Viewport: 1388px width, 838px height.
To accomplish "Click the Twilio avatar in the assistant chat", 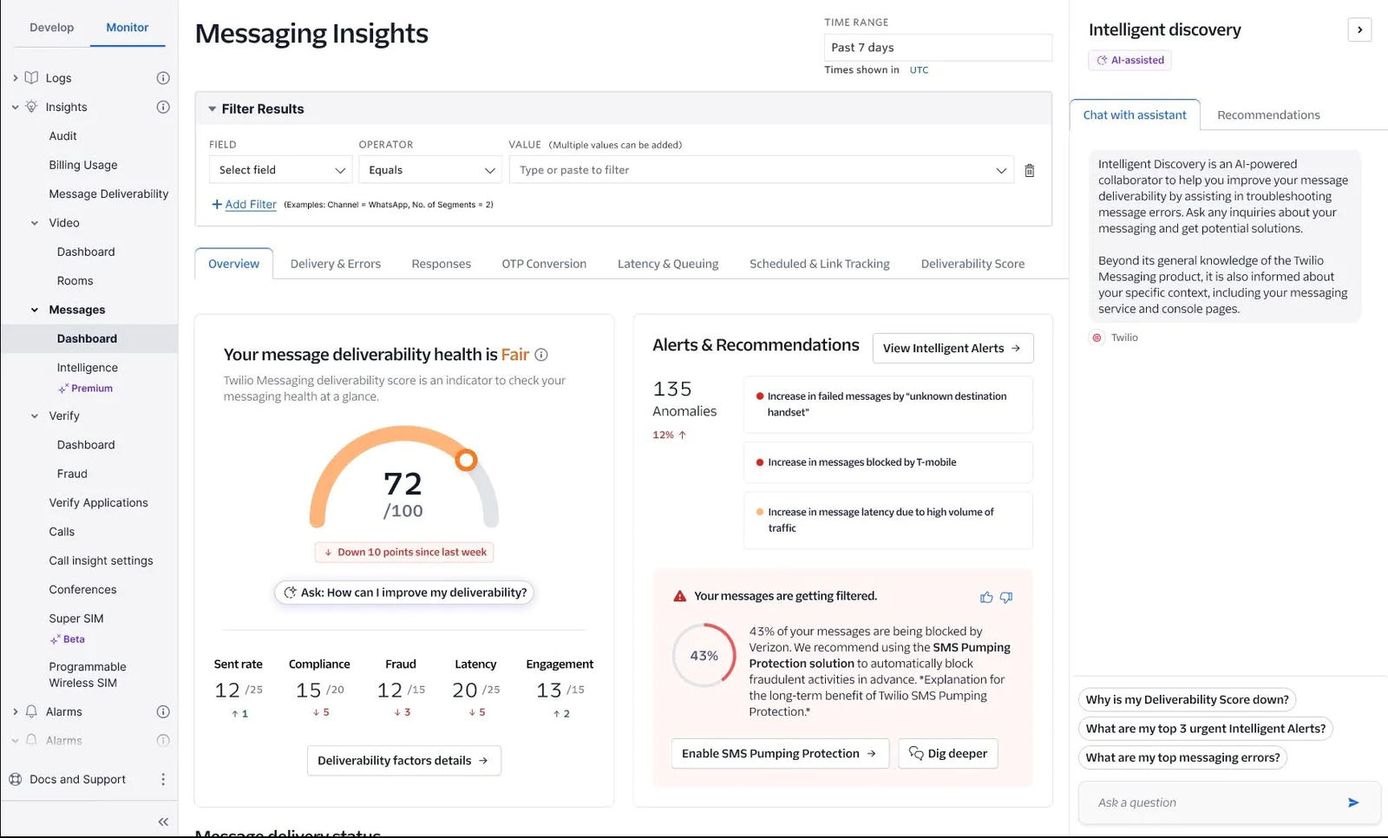I will pos(1096,337).
